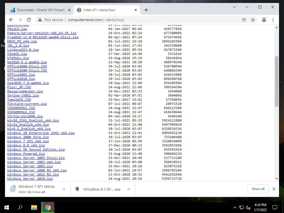Download FreeBSD-13.0-RELEASE-amd64-disc1.iso

43,37
